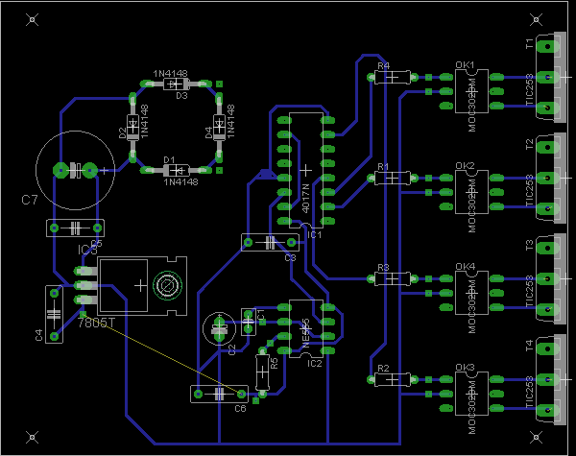Image resolution: width=576 pixels, height=456 pixels.
Task: Click the T4 text label
Action: (529, 346)
